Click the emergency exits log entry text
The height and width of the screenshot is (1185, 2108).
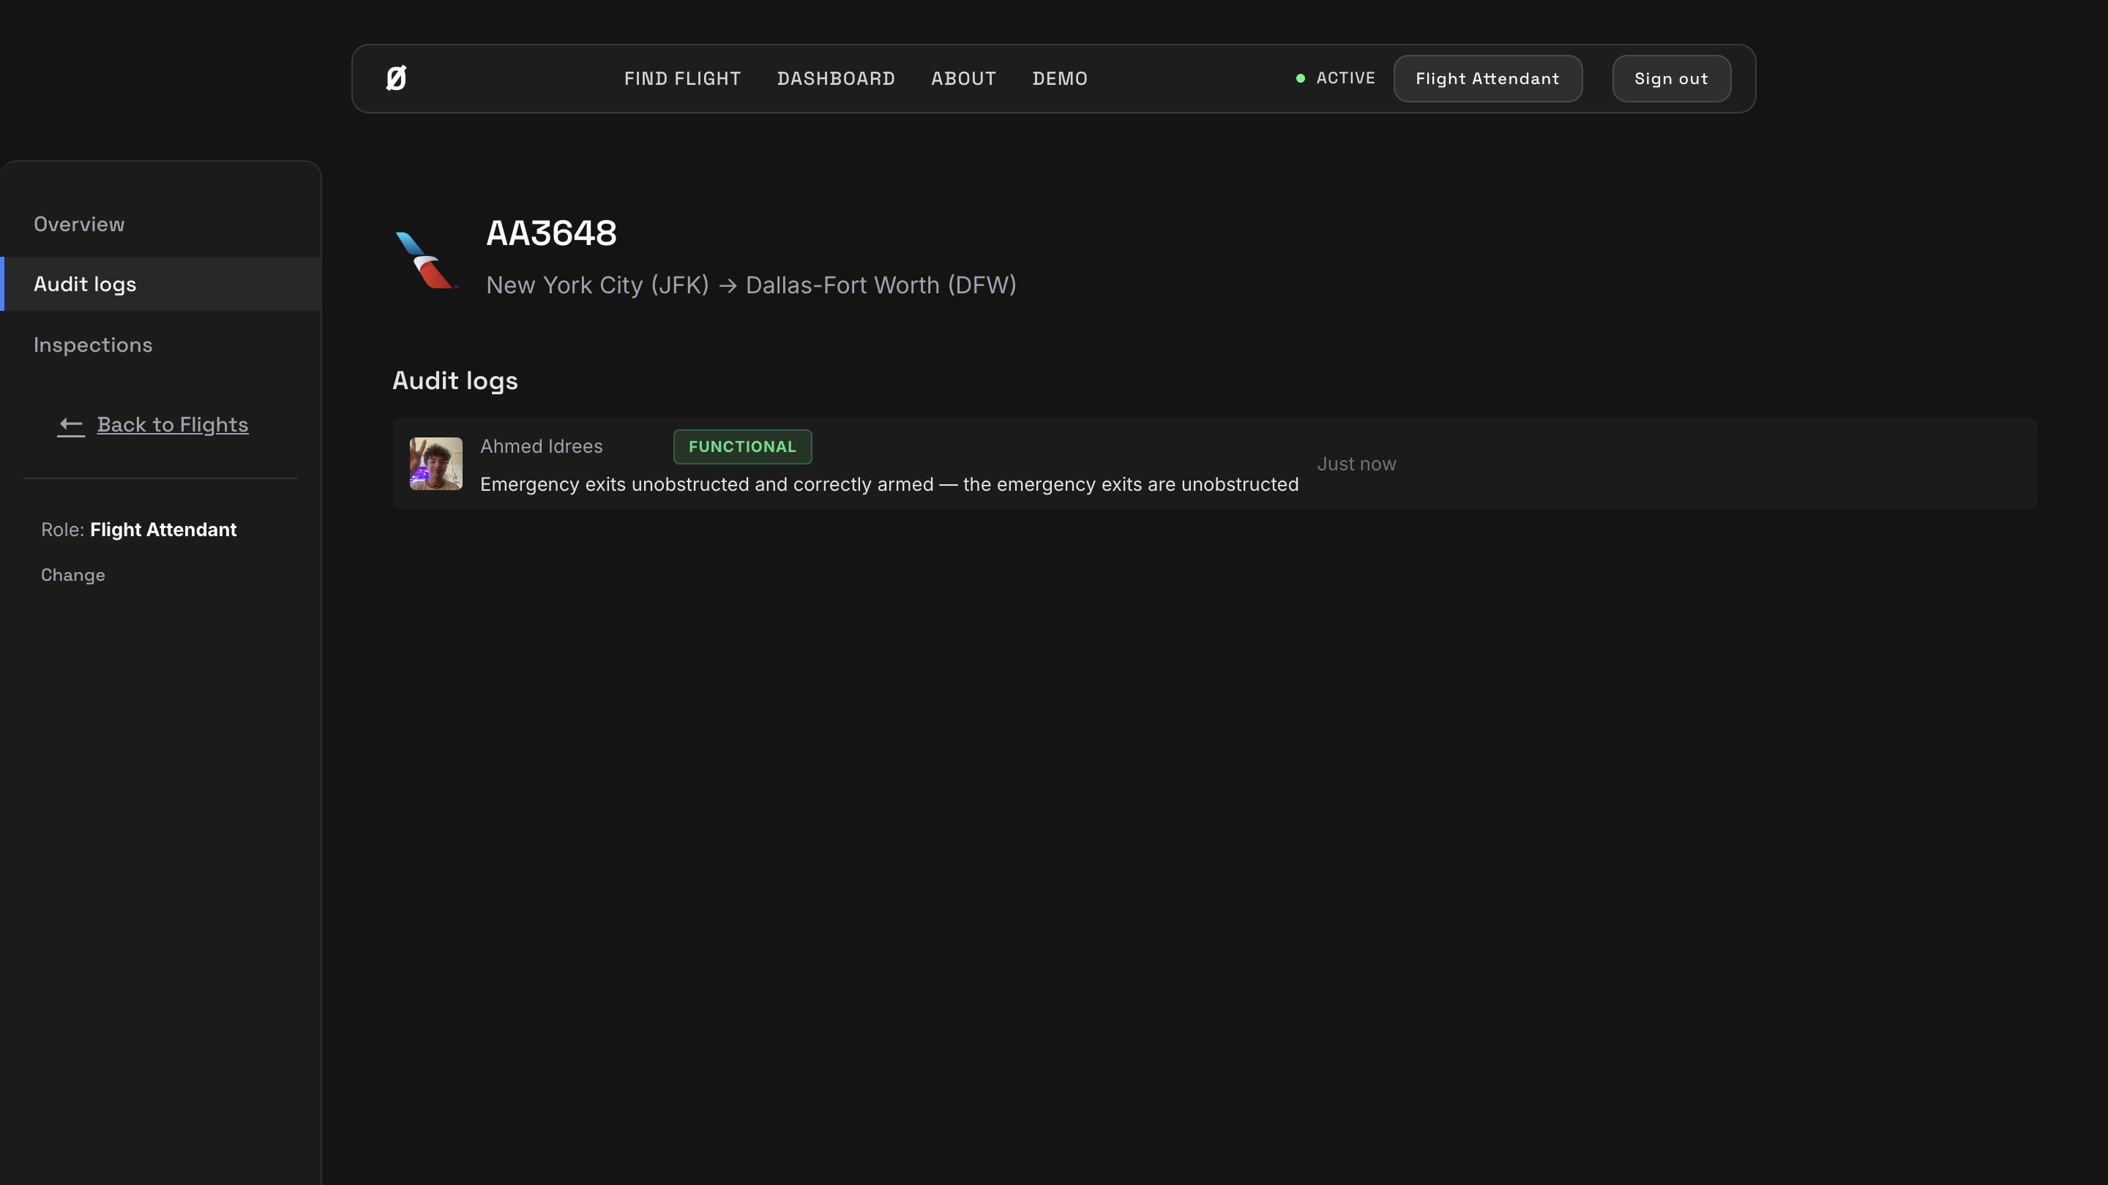tap(889, 484)
